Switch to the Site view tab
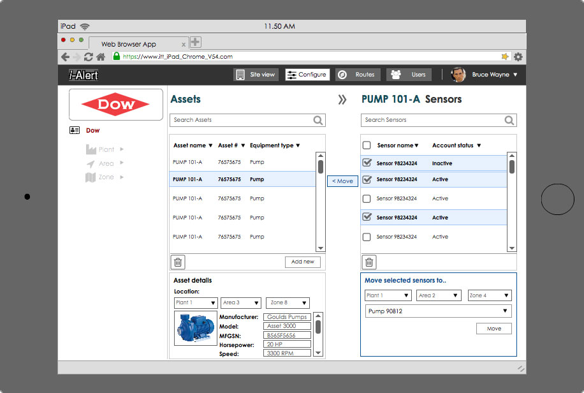 pos(256,75)
